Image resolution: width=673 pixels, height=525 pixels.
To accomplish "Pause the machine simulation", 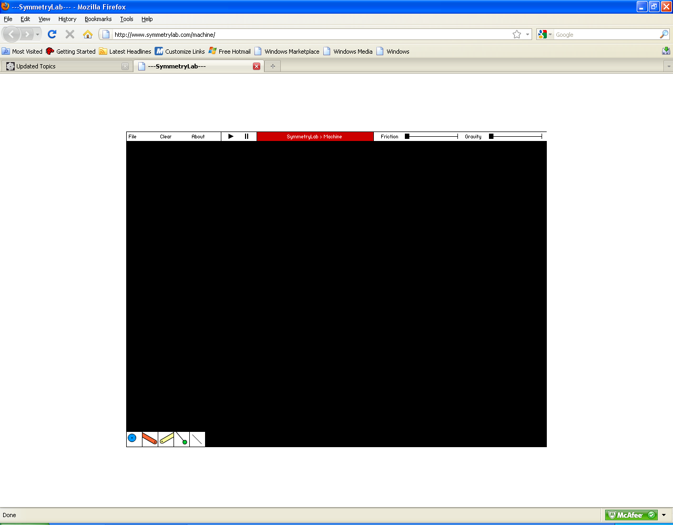I will 247,136.
